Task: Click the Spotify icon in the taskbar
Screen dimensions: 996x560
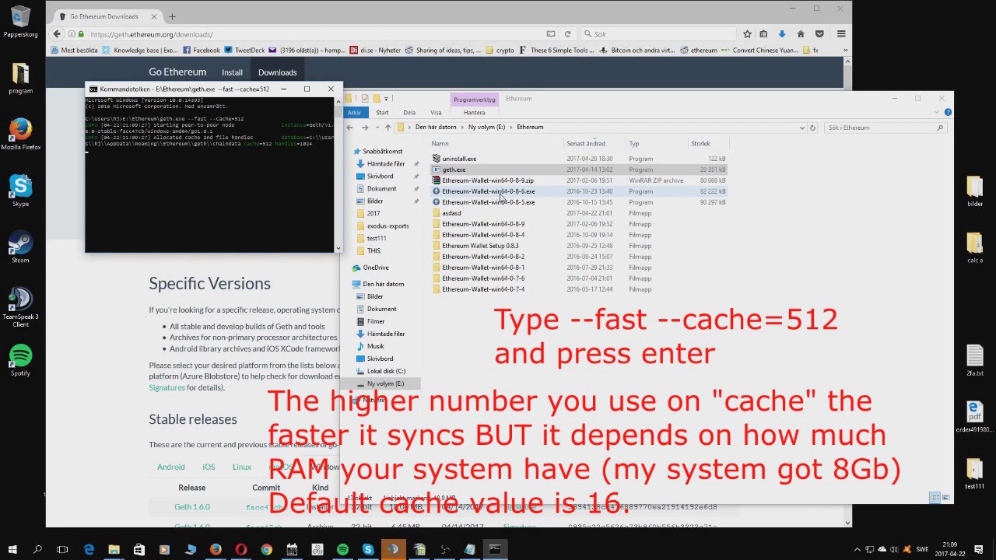Action: point(342,549)
